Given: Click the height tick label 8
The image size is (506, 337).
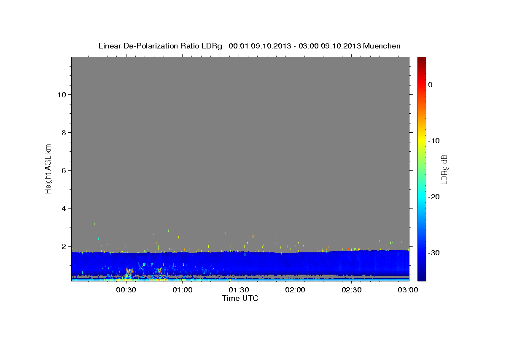Looking at the screenshot, I should [x=64, y=133].
